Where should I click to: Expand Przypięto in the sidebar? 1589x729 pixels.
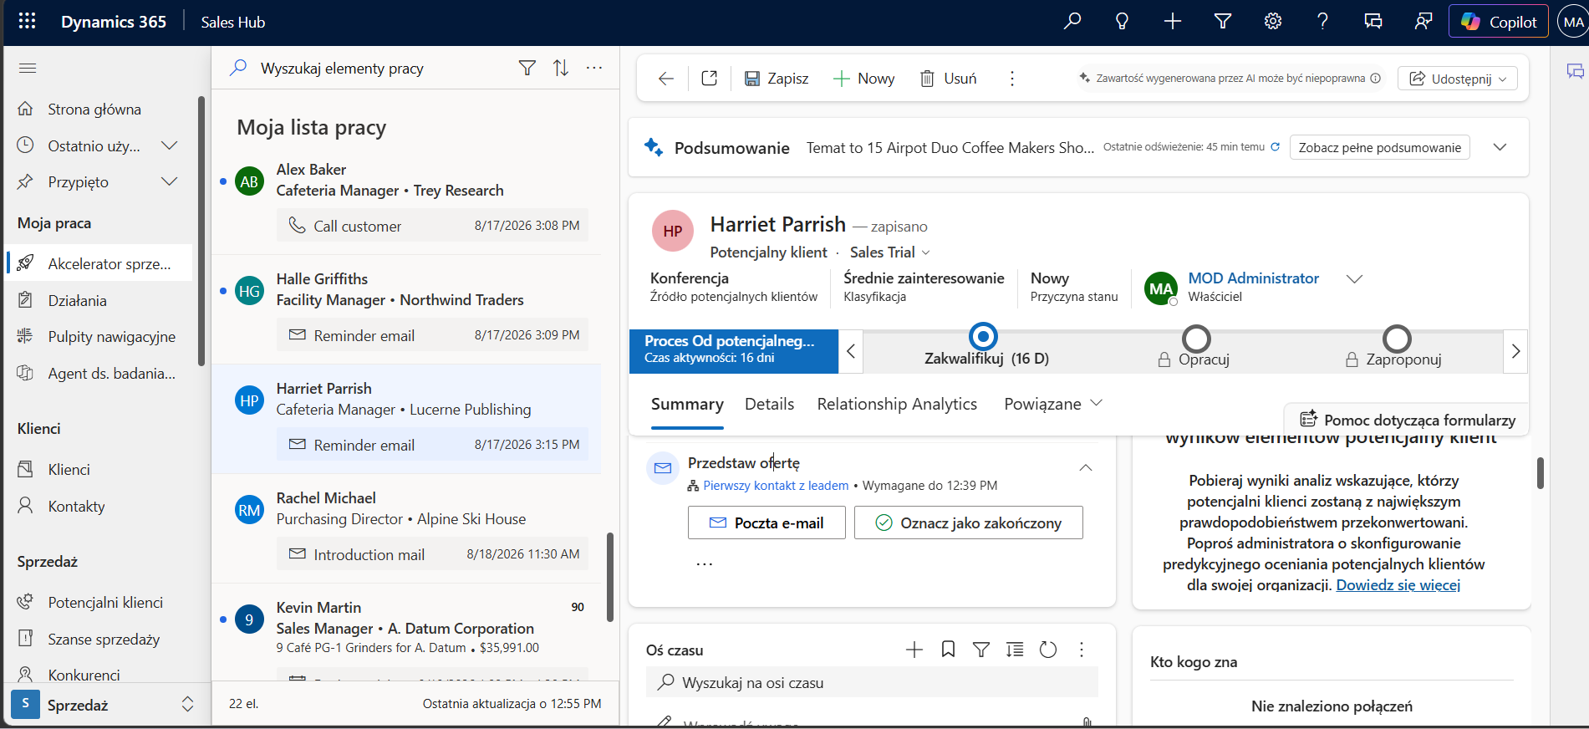(x=169, y=182)
